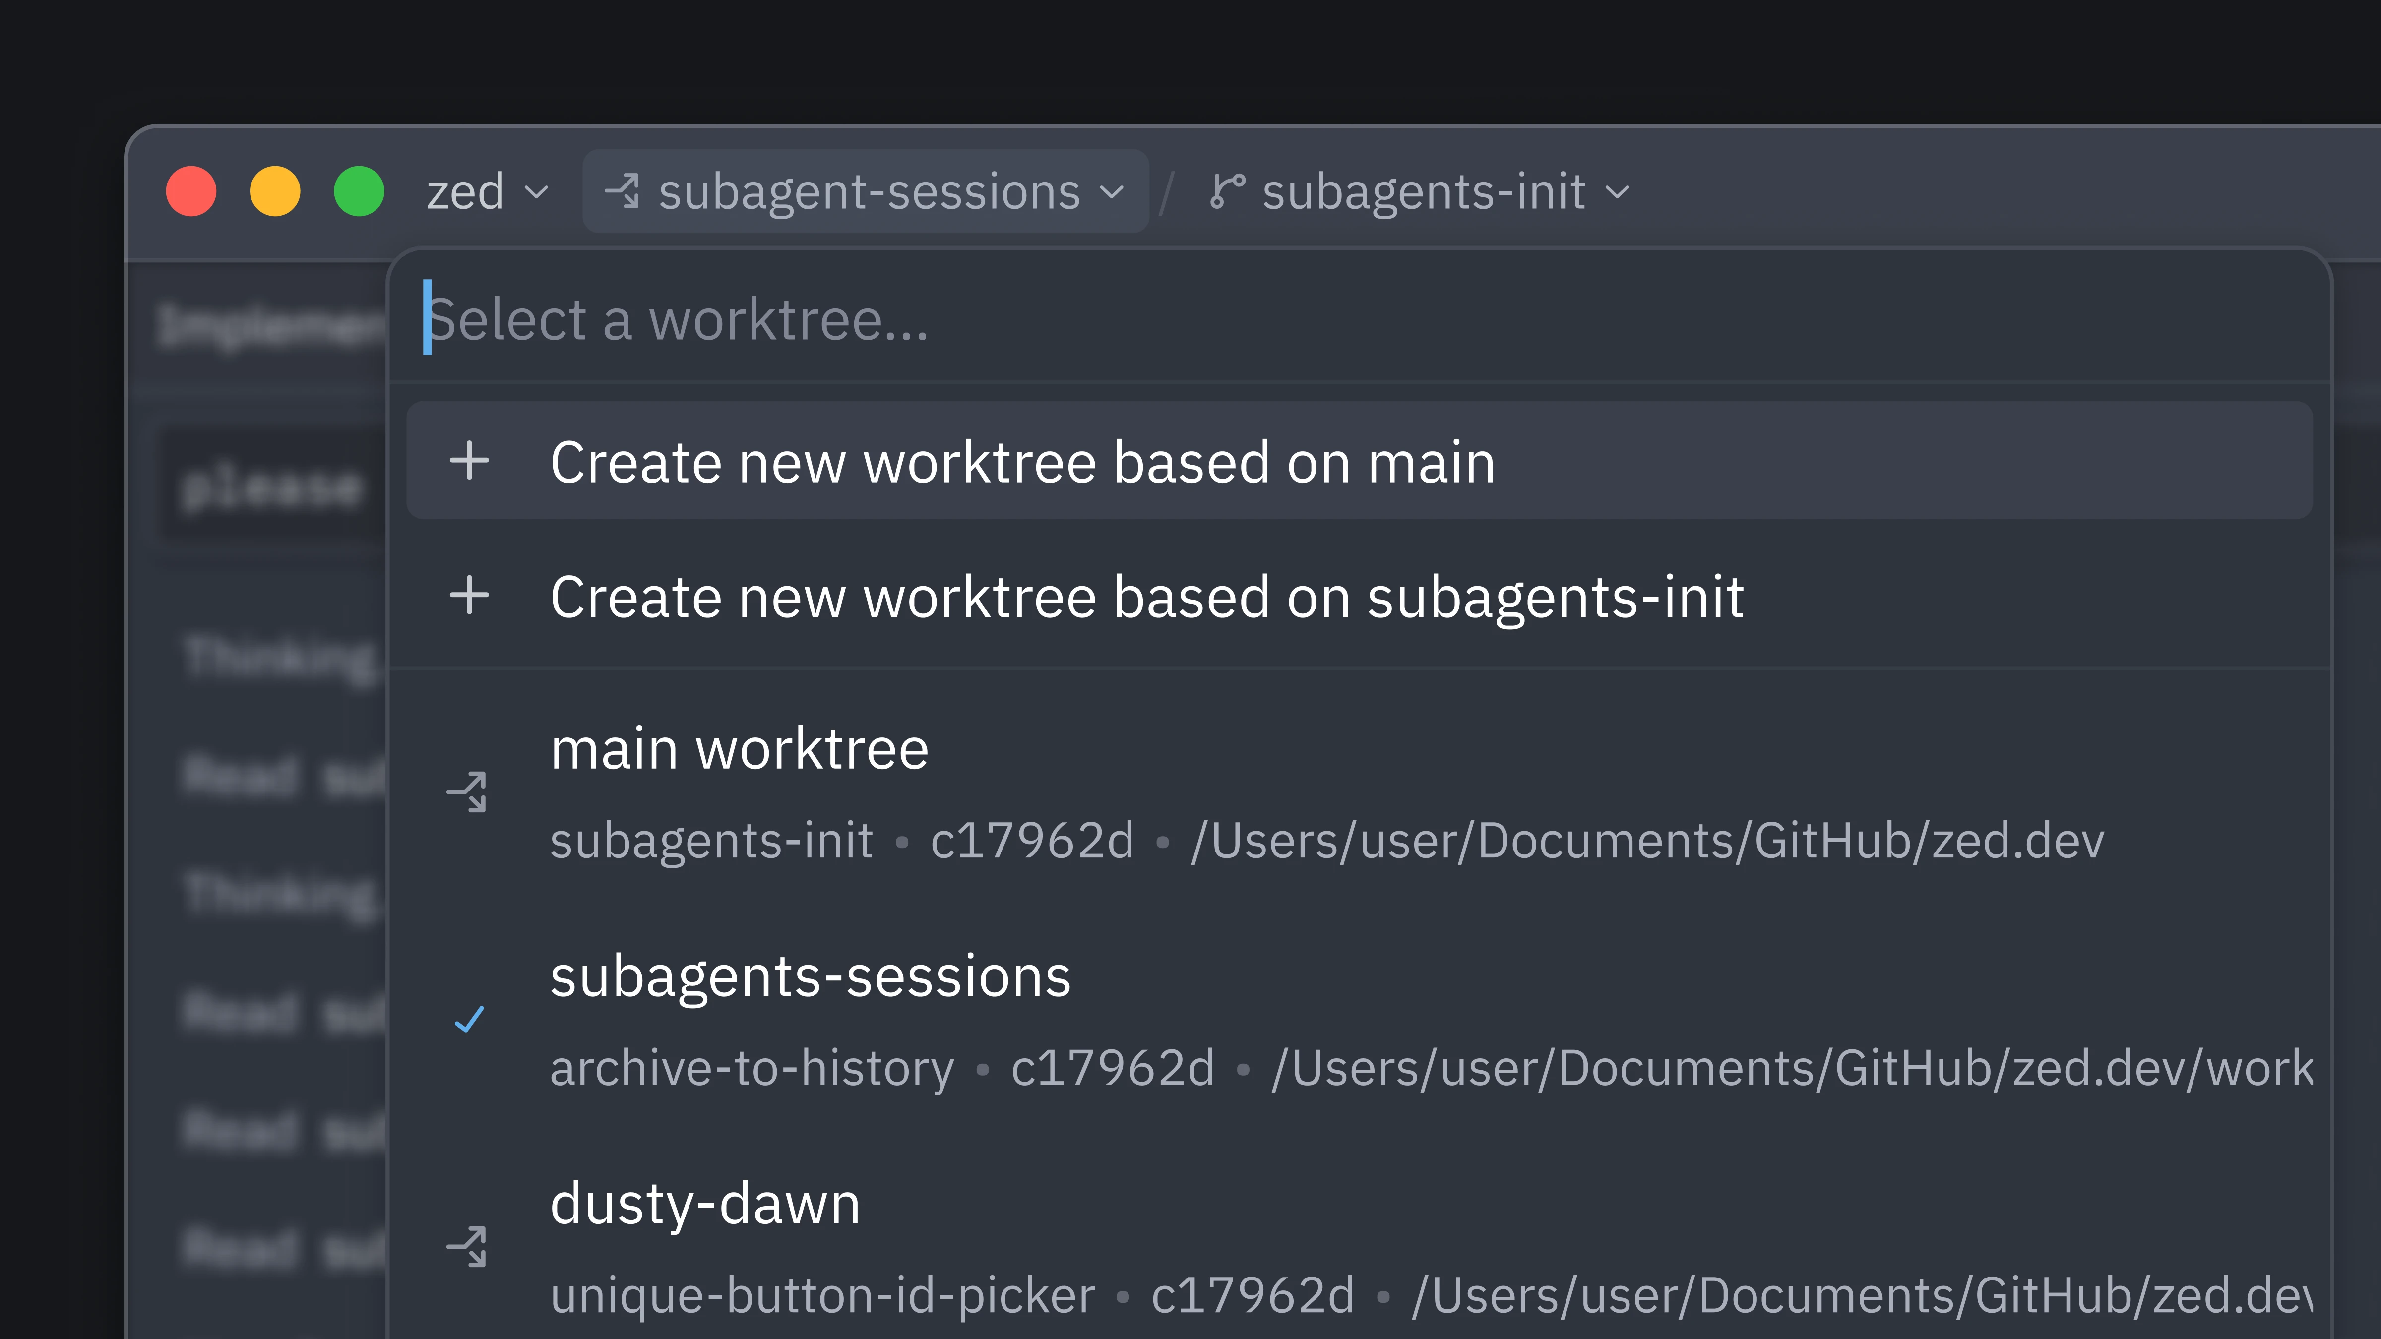This screenshot has width=2381, height=1339.
Task: Select the subagents-sessions worktree entry
Action: pos(810,977)
